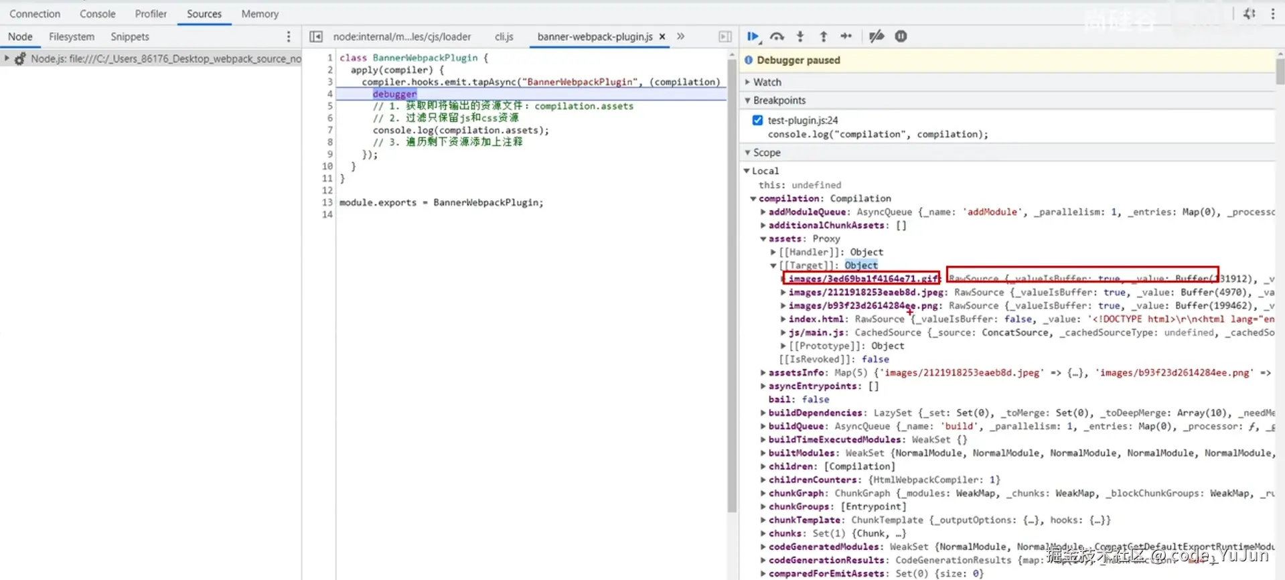The image size is (1285, 580).
Task: Click the Step into function icon
Action: click(800, 37)
